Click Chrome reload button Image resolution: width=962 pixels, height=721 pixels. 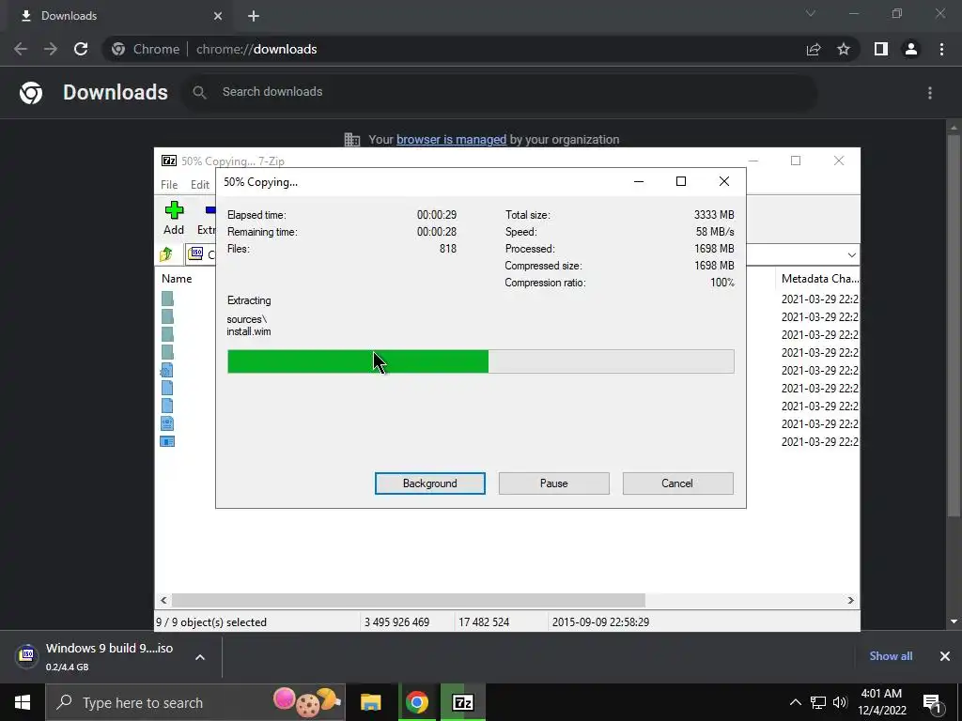point(81,49)
